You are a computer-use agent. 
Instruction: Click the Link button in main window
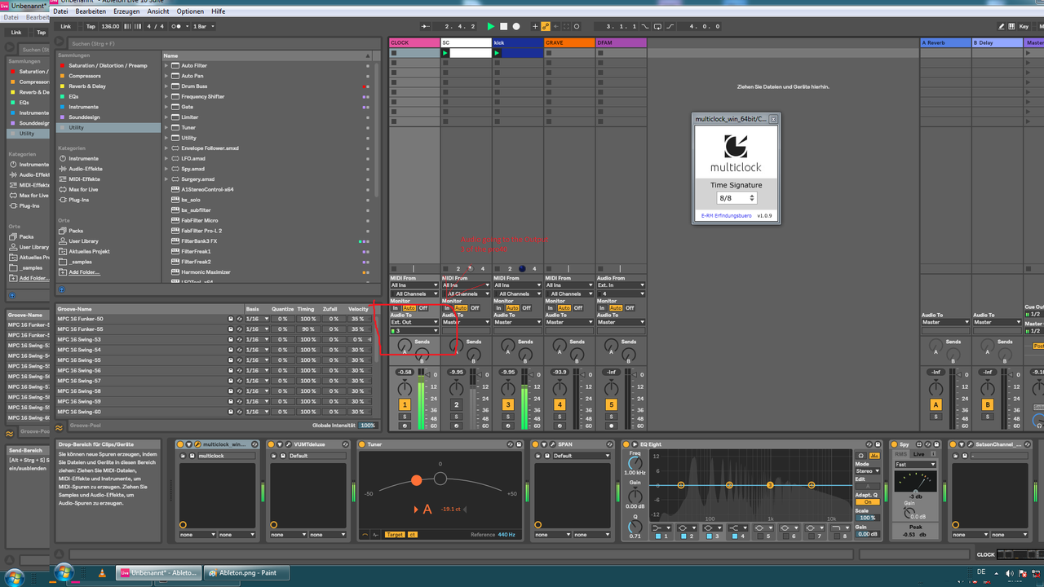tap(66, 26)
